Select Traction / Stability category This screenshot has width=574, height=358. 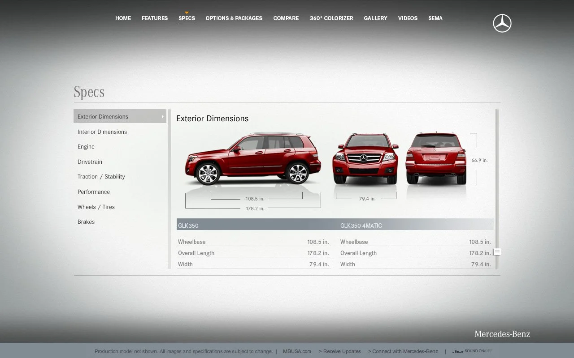pyautogui.click(x=101, y=177)
